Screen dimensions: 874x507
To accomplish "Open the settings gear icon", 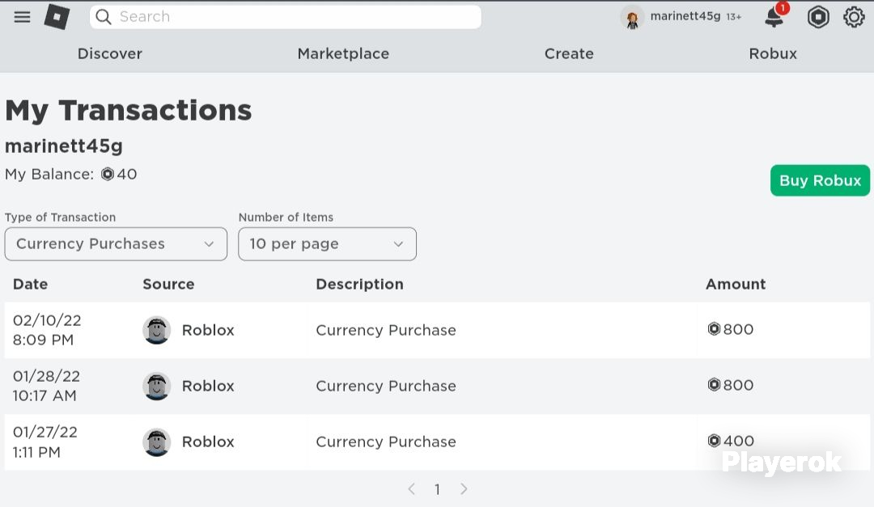I will [x=854, y=17].
